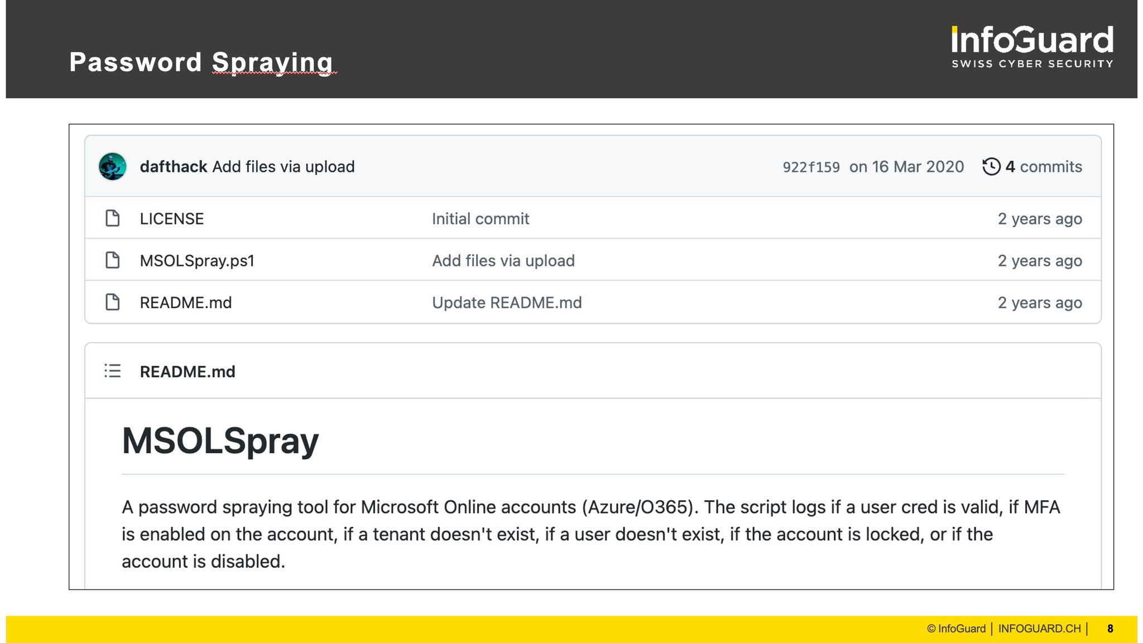Click the MSOLSpray.ps1 file icon
This screenshot has height=643, width=1143.
click(x=113, y=260)
